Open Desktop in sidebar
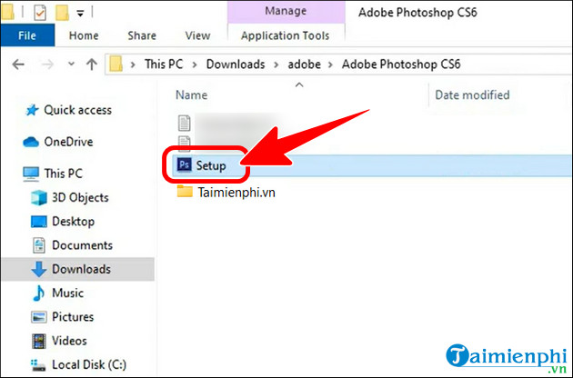The width and height of the screenshot is (573, 378). click(73, 222)
